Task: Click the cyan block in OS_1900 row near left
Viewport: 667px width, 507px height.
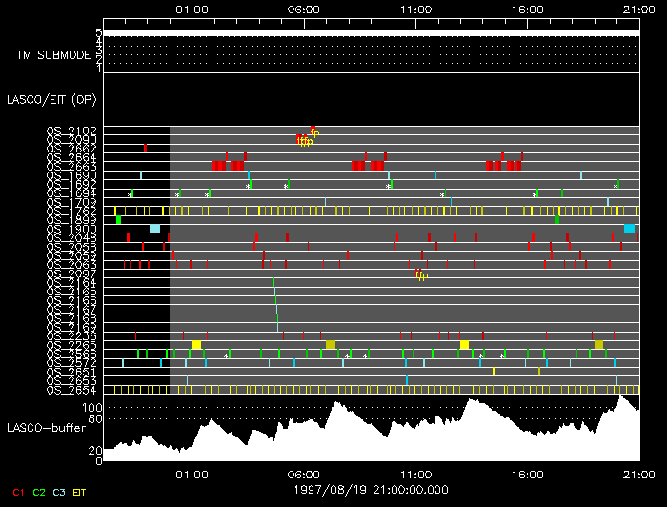Action: [155, 229]
